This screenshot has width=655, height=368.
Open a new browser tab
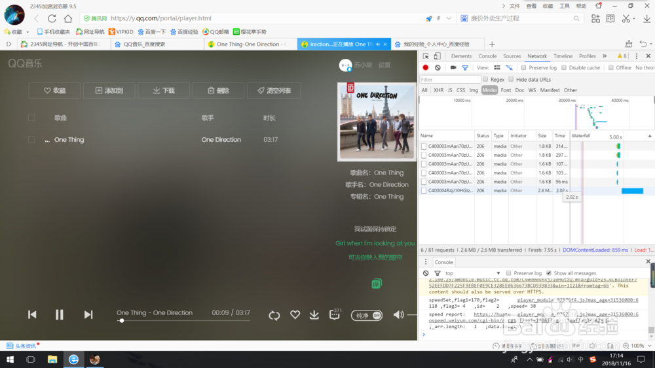point(492,44)
